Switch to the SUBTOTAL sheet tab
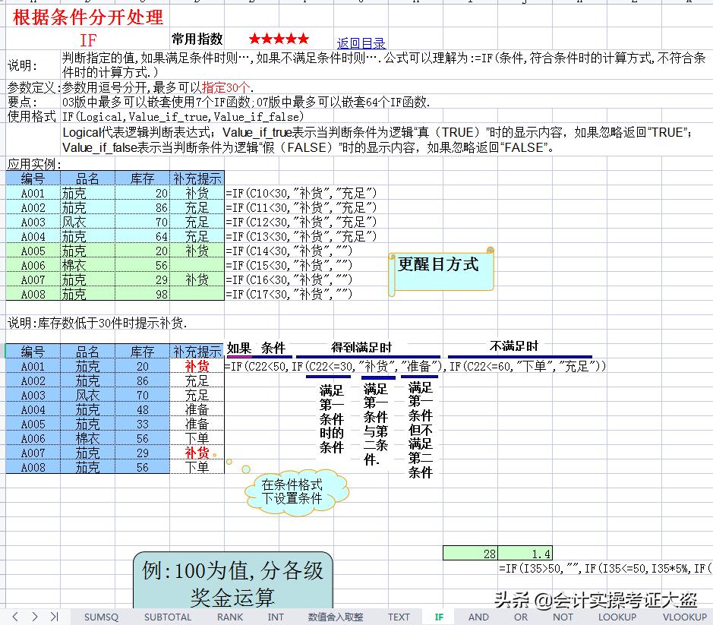The width and height of the screenshot is (713, 625). coord(167,617)
